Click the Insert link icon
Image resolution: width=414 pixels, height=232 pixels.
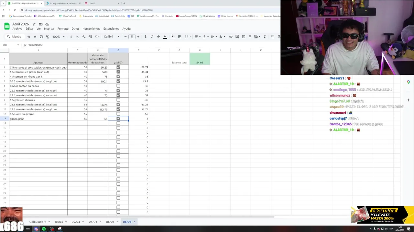[231, 37]
